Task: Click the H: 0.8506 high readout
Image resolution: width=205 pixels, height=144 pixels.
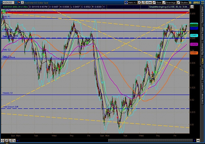Action: pos(65,7)
